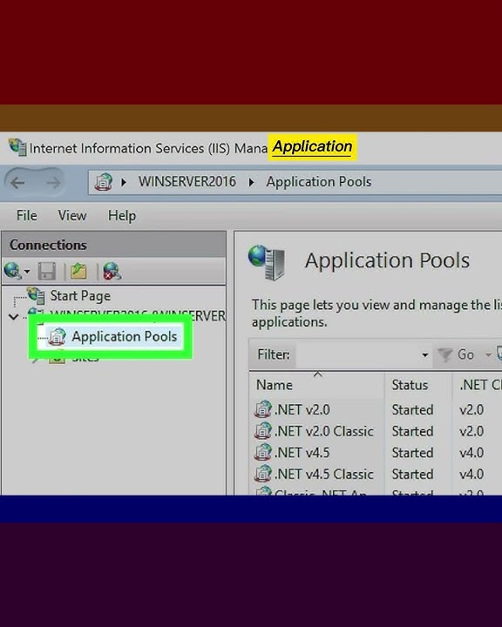Click the Application Pools tree icon

pyautogui.click(x=58, y=337)
